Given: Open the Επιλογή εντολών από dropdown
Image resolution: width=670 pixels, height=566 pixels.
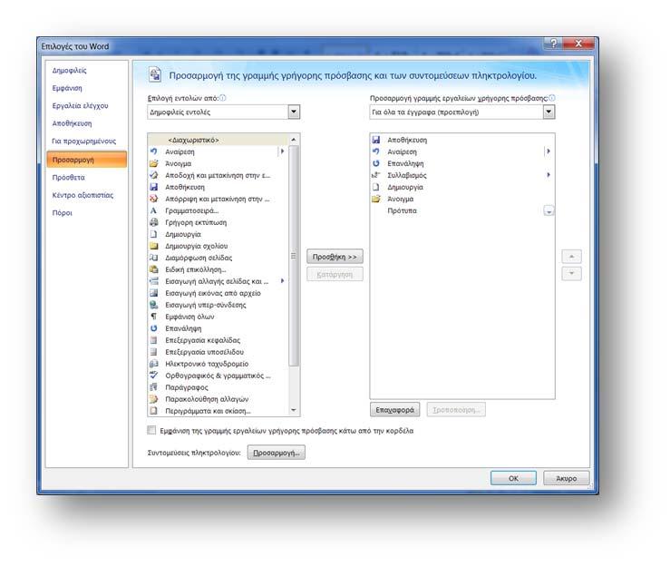Looking at the screenshot, I should pos(294,112).
